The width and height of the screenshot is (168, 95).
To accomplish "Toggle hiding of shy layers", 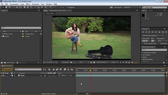I will 54,70.
